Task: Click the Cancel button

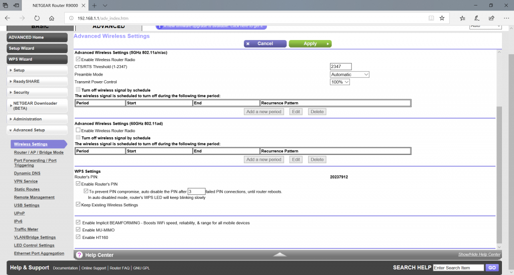Action: click(265, 44)
